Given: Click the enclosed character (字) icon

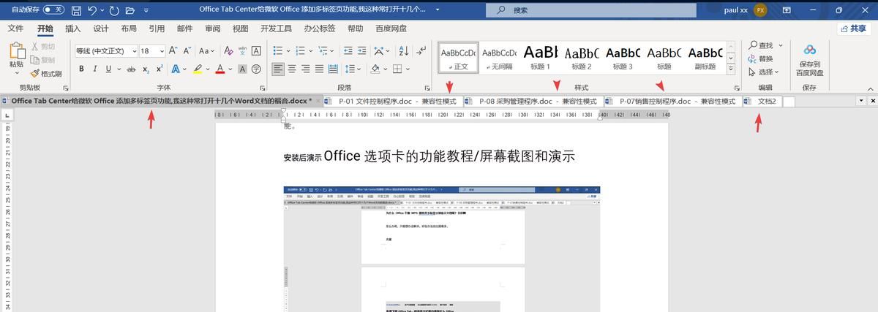Looking at the screenshot, I should point(257,69).
